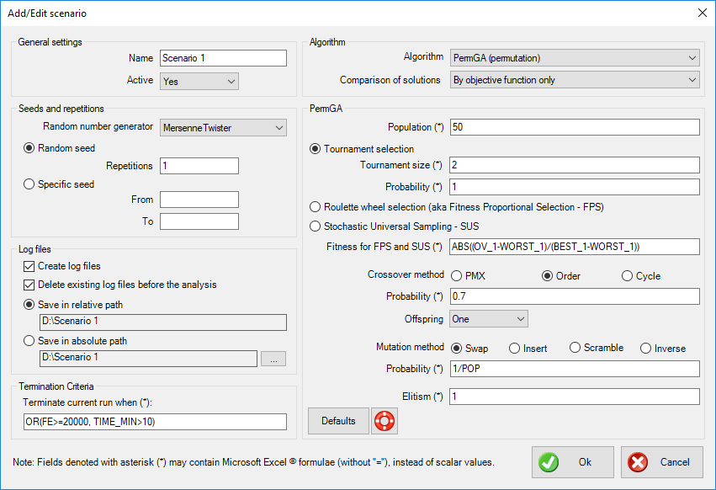The height and width of the screenshot is (490, 716).
Task: Open the Offspring dropdown
Action: pyautogui.click(x=489, y=319)
